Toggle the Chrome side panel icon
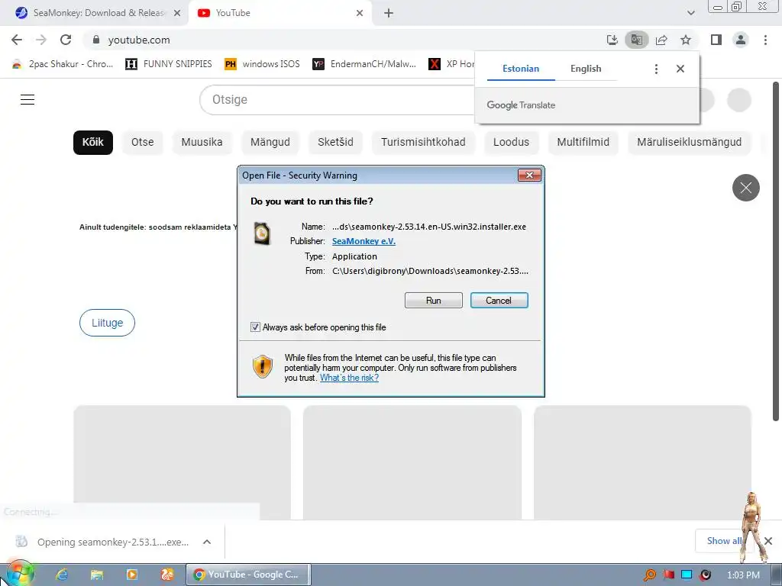 coord(716,40)
